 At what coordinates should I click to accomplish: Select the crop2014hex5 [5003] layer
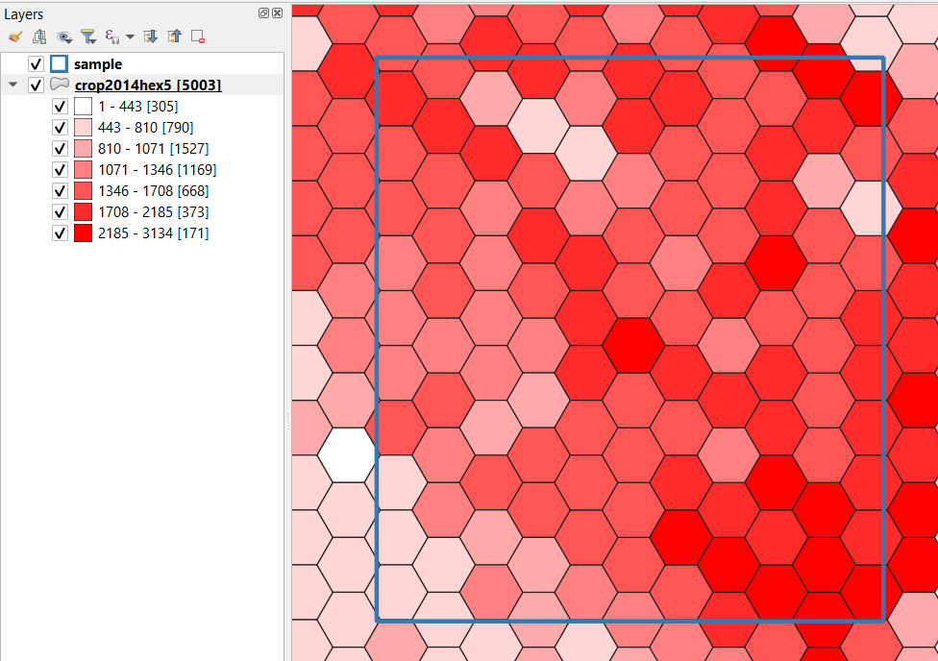point(147,86)
